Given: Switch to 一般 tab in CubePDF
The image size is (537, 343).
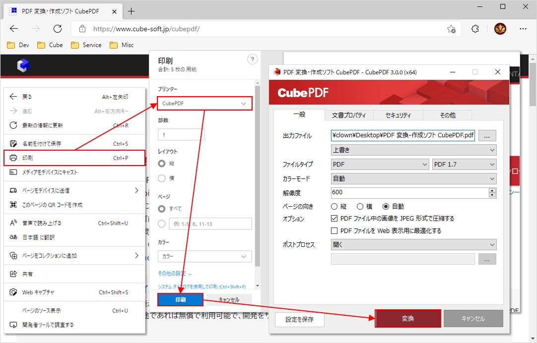Looking at the screenshot, I should (x=299, y=114).
